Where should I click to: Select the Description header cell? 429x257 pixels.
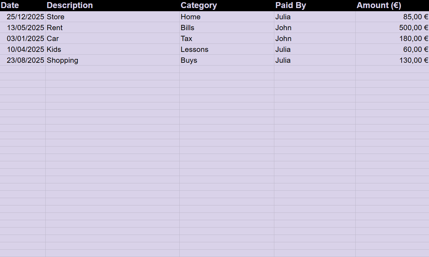(x=70, y=5)
